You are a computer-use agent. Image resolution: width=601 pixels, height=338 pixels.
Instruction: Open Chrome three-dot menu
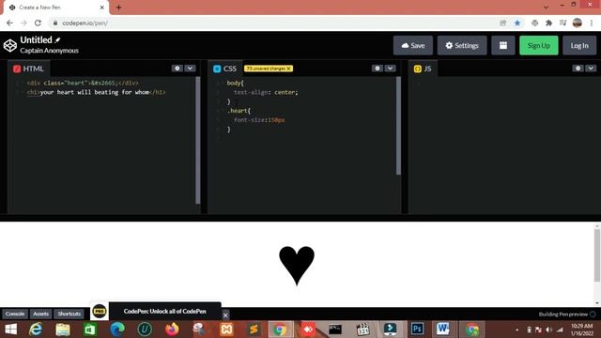592,23
